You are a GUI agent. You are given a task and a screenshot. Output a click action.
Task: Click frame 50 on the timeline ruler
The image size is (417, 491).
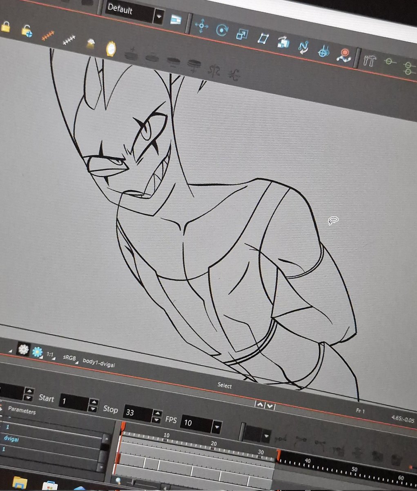click(354, 469)
